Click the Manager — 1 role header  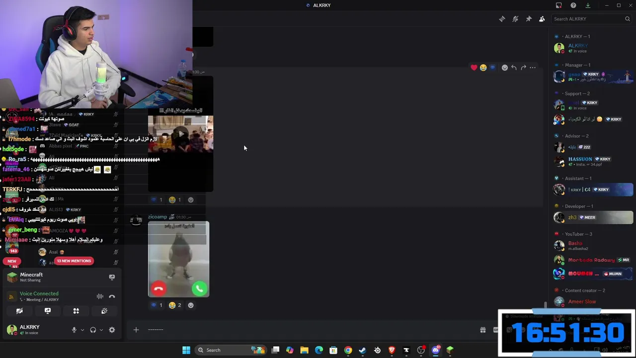pos(577,65)
